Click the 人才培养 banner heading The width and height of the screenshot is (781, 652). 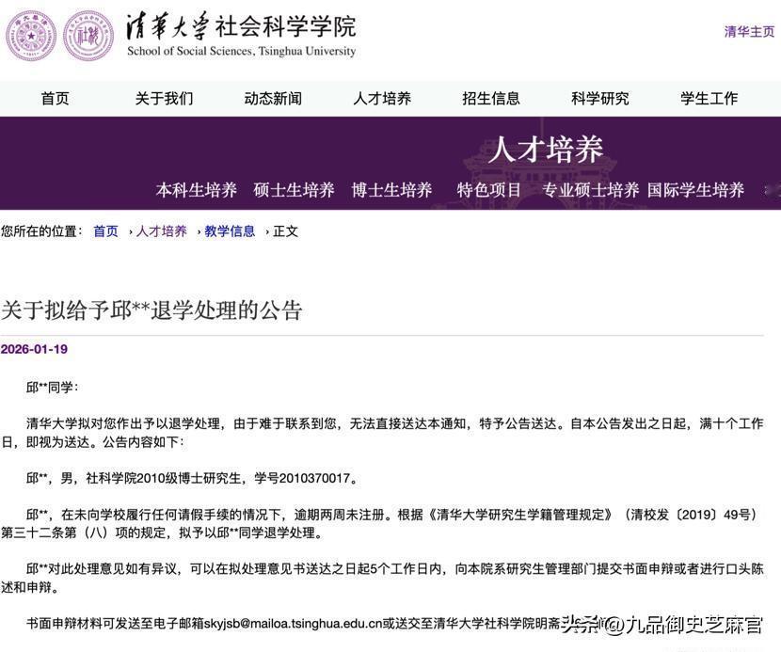[546, 149]
